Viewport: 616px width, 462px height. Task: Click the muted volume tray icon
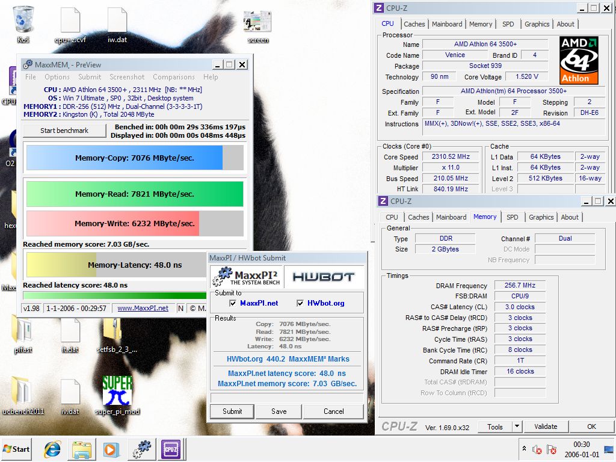tap(537, 449)
